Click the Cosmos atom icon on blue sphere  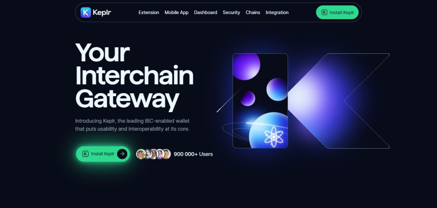pyautogui.click(x=273, y=136)
